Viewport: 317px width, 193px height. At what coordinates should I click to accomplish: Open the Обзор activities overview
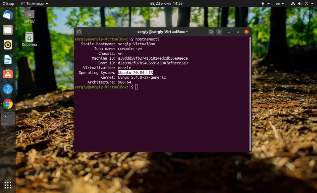[8, 3]
